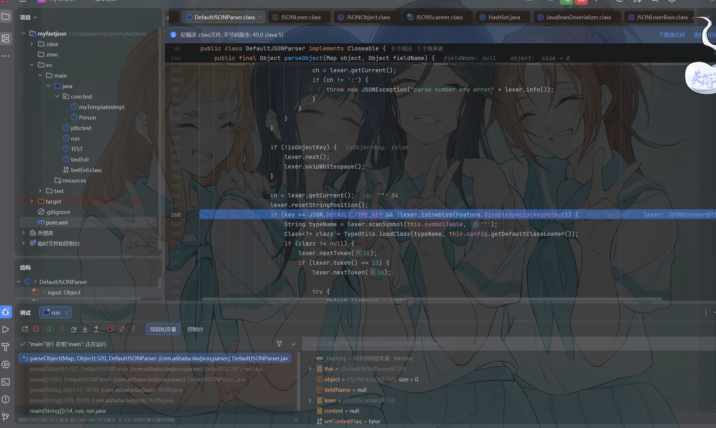Open debugger toolbar more options dots

[x=133, y=329]
